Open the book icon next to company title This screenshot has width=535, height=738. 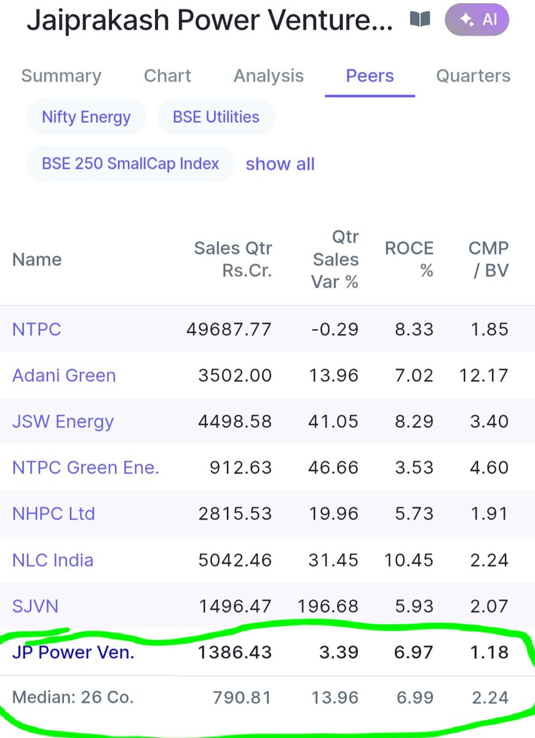[x=420, y=20]
